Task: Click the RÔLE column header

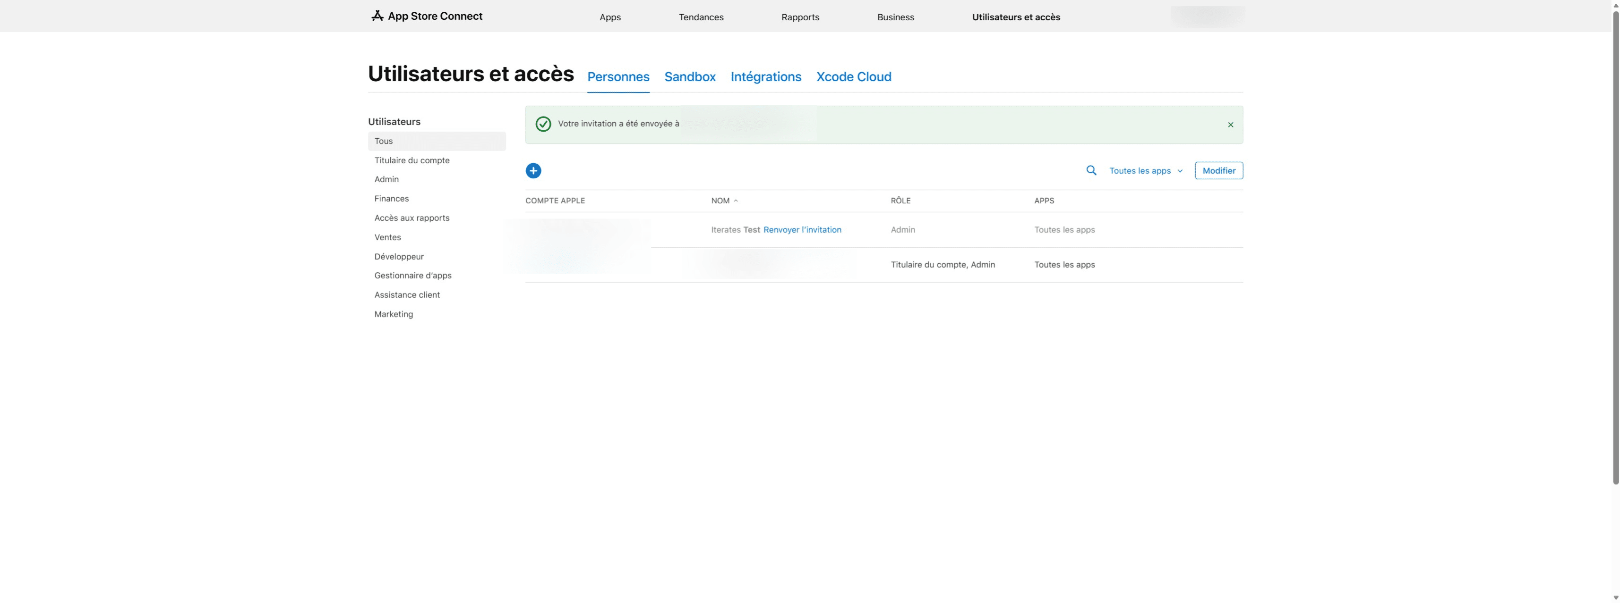Action: pyautogui.click(x=900, y=201)
